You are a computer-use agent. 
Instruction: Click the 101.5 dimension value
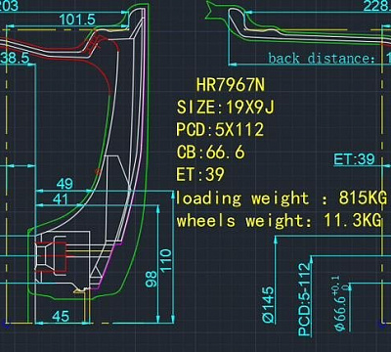click(x=77, y=20)
